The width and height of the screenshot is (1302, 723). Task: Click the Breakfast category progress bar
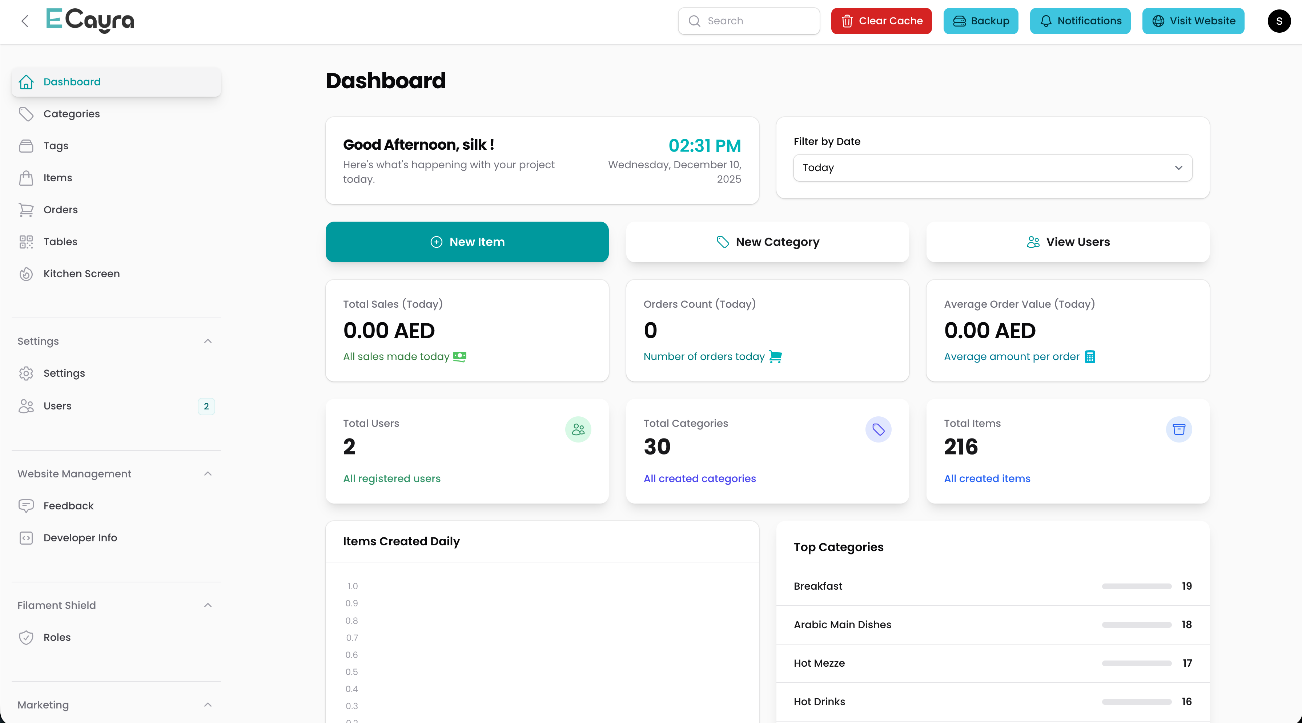point(1136,586)
